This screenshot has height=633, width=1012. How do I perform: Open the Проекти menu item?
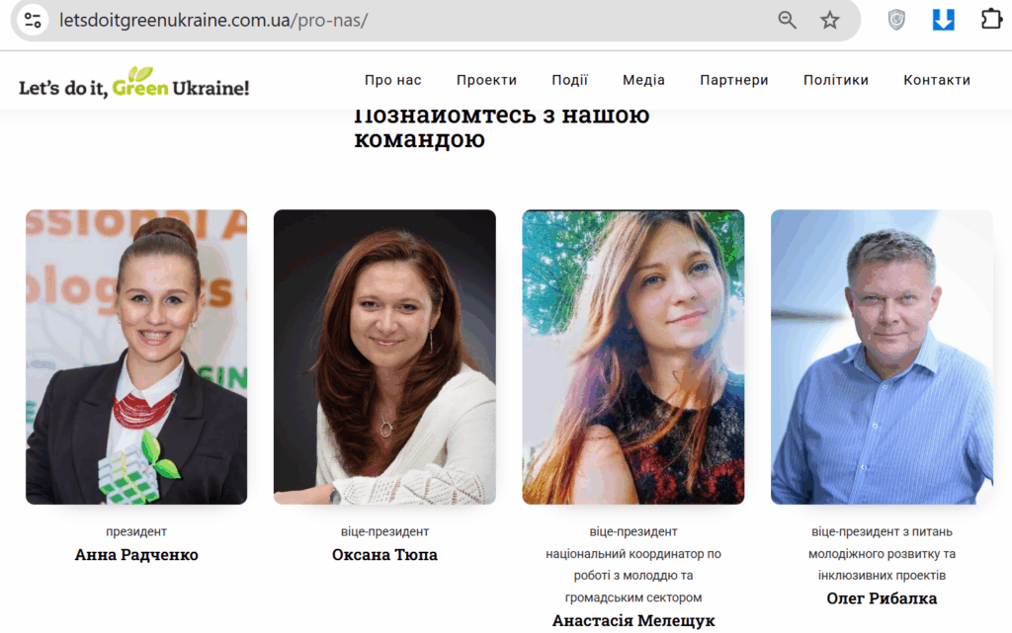tap(486, 80)
